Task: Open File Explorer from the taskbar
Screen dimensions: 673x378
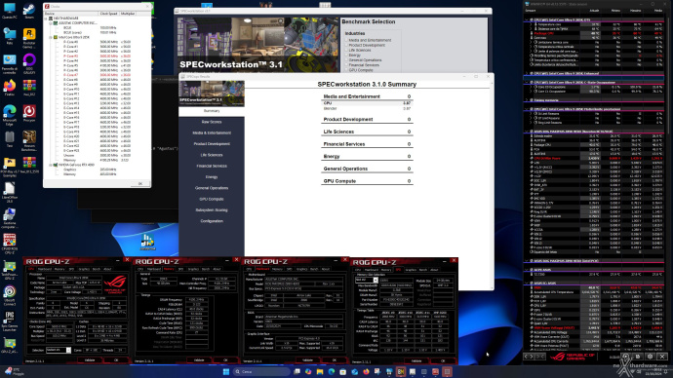Action: (320, 371)
